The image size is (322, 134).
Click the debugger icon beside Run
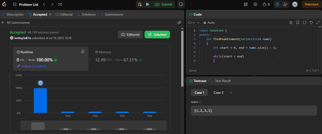coord(140,4)
